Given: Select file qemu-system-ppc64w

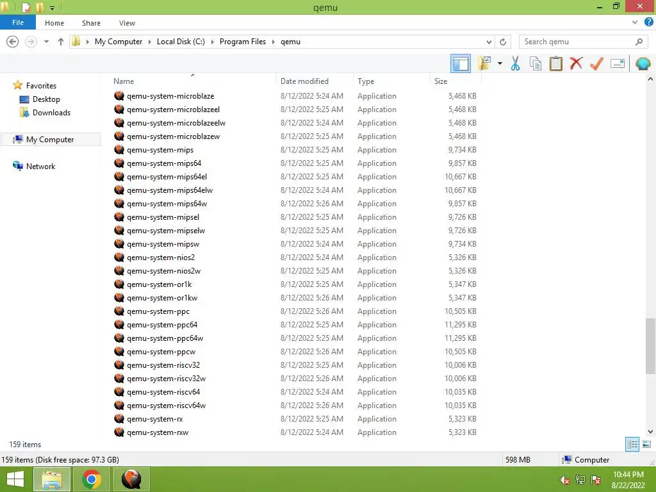Looking at the screenshot, I should [165, 338].
